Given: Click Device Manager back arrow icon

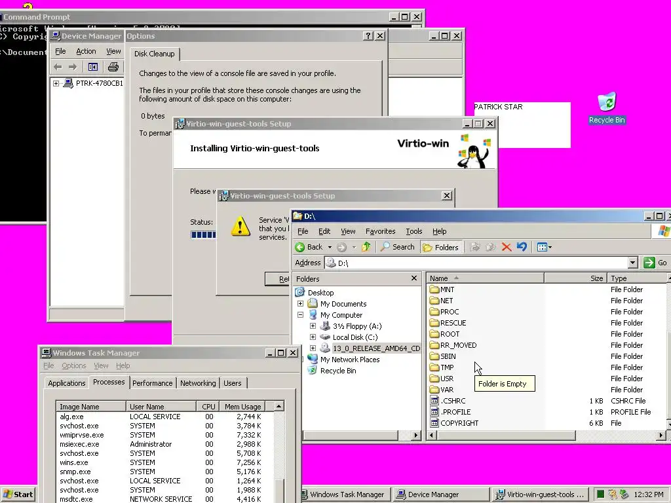Looking at the screenshot, I should pyautogui.click(x=58, y=67).
